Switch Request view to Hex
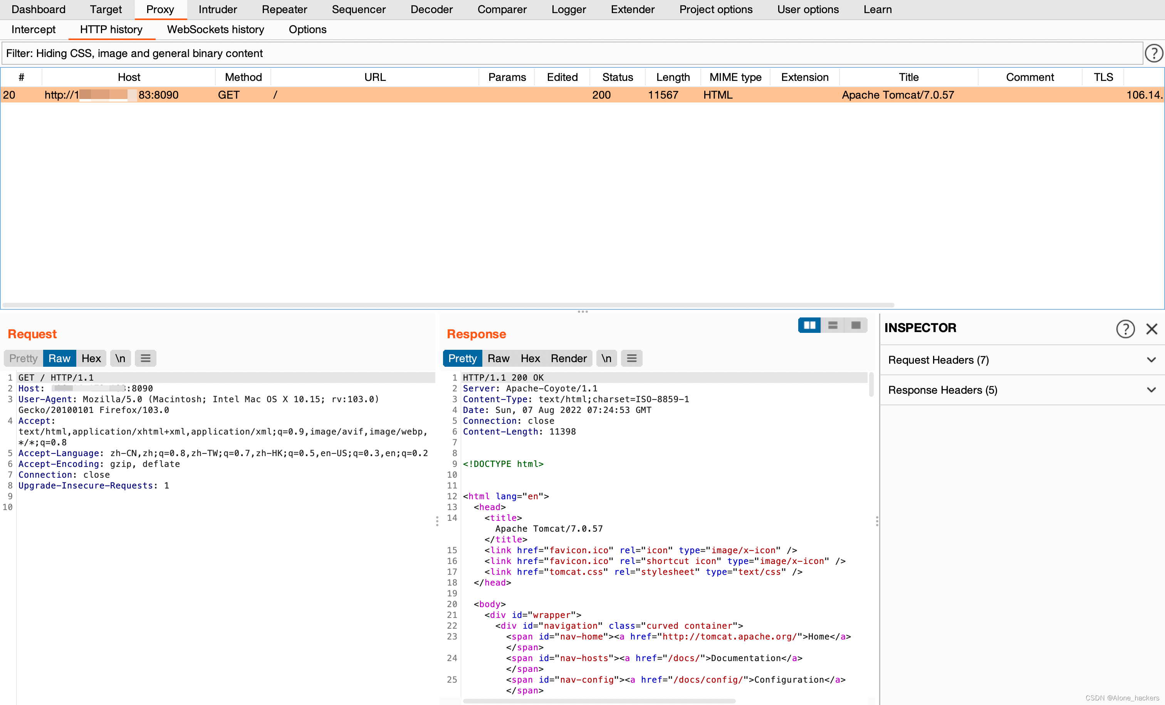The height and width of the screenshot is (705, 1165). (91, 358)
